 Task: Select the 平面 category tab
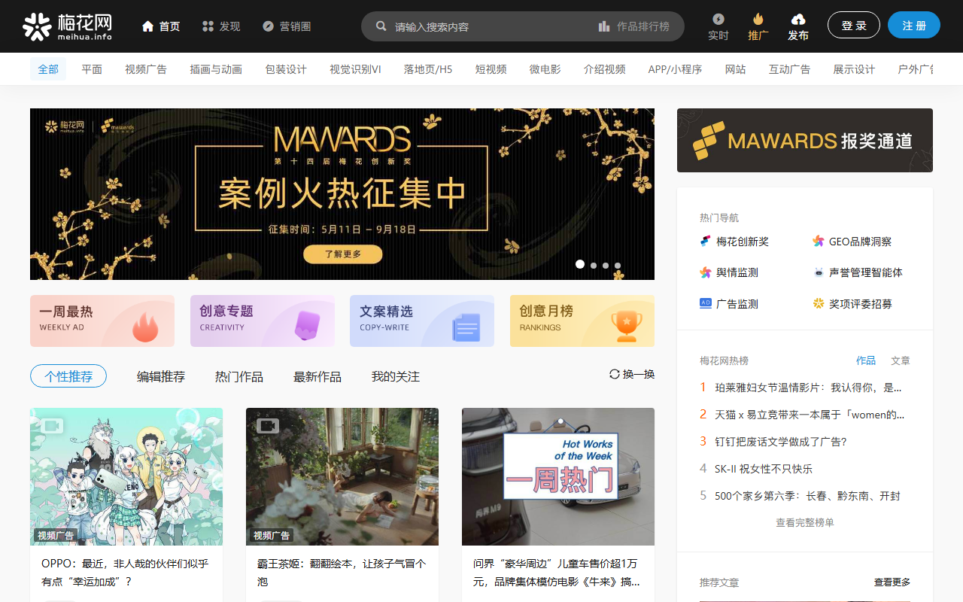pyautogui.click(x=92, y=69)
